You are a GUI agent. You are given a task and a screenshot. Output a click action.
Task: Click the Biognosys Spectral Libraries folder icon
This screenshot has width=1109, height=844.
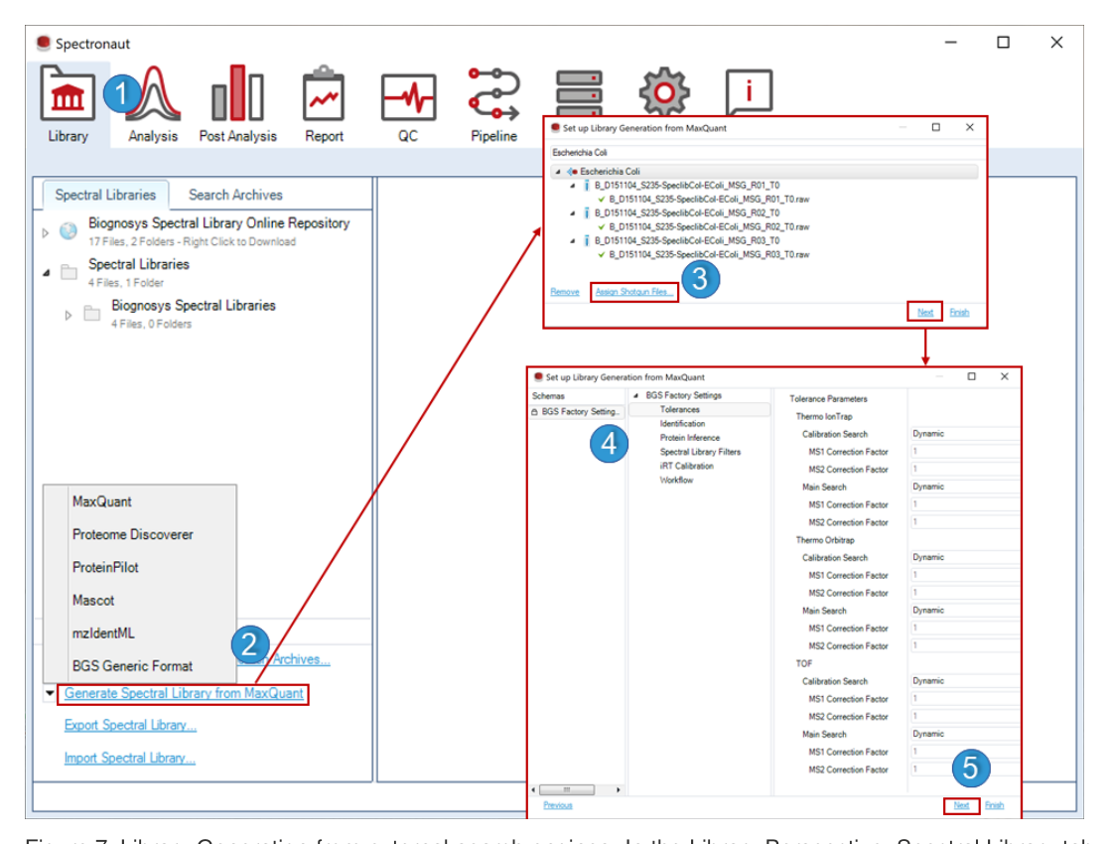point(92,313)
